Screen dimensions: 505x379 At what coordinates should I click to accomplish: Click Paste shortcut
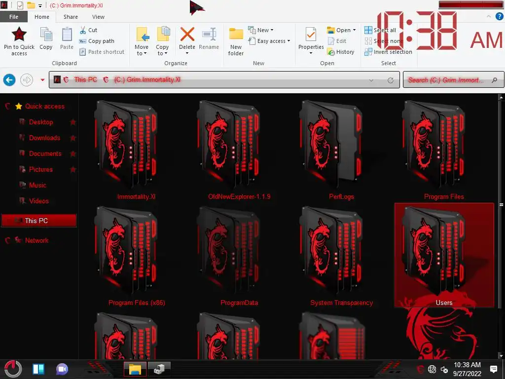(102, 51)
